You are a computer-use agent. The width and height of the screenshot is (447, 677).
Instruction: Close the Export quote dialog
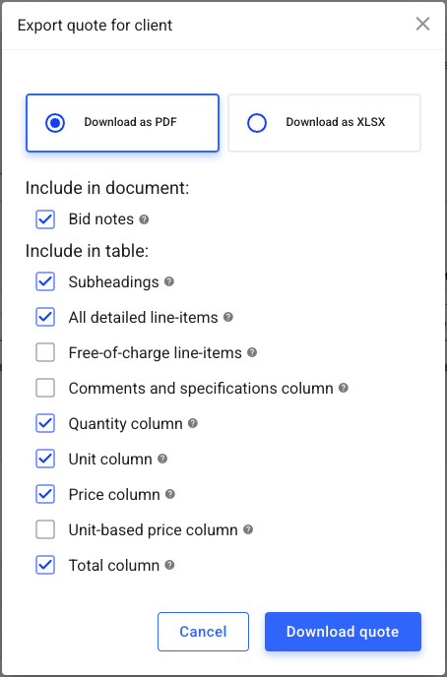tap(422, 25)
